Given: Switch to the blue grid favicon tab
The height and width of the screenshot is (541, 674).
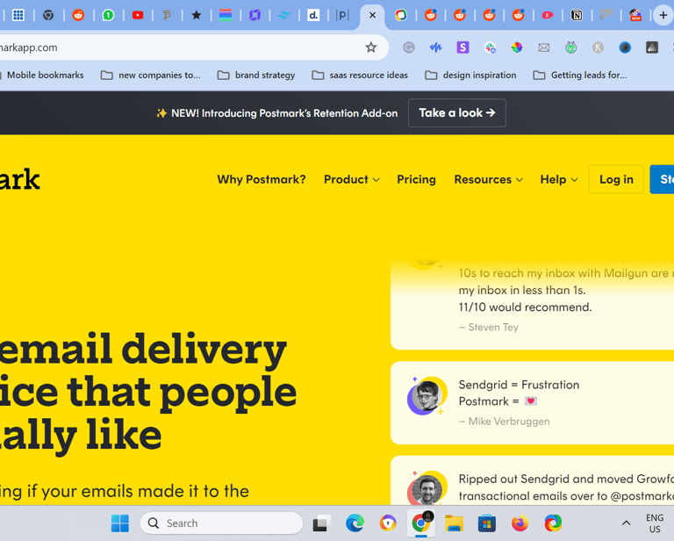Looking at the screenshot, I should coord(18,16).
